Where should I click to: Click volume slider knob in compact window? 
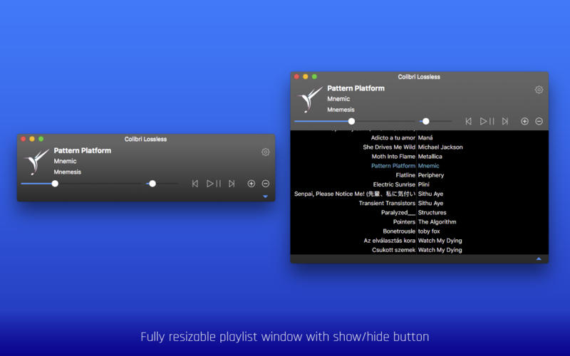[152, 184]
